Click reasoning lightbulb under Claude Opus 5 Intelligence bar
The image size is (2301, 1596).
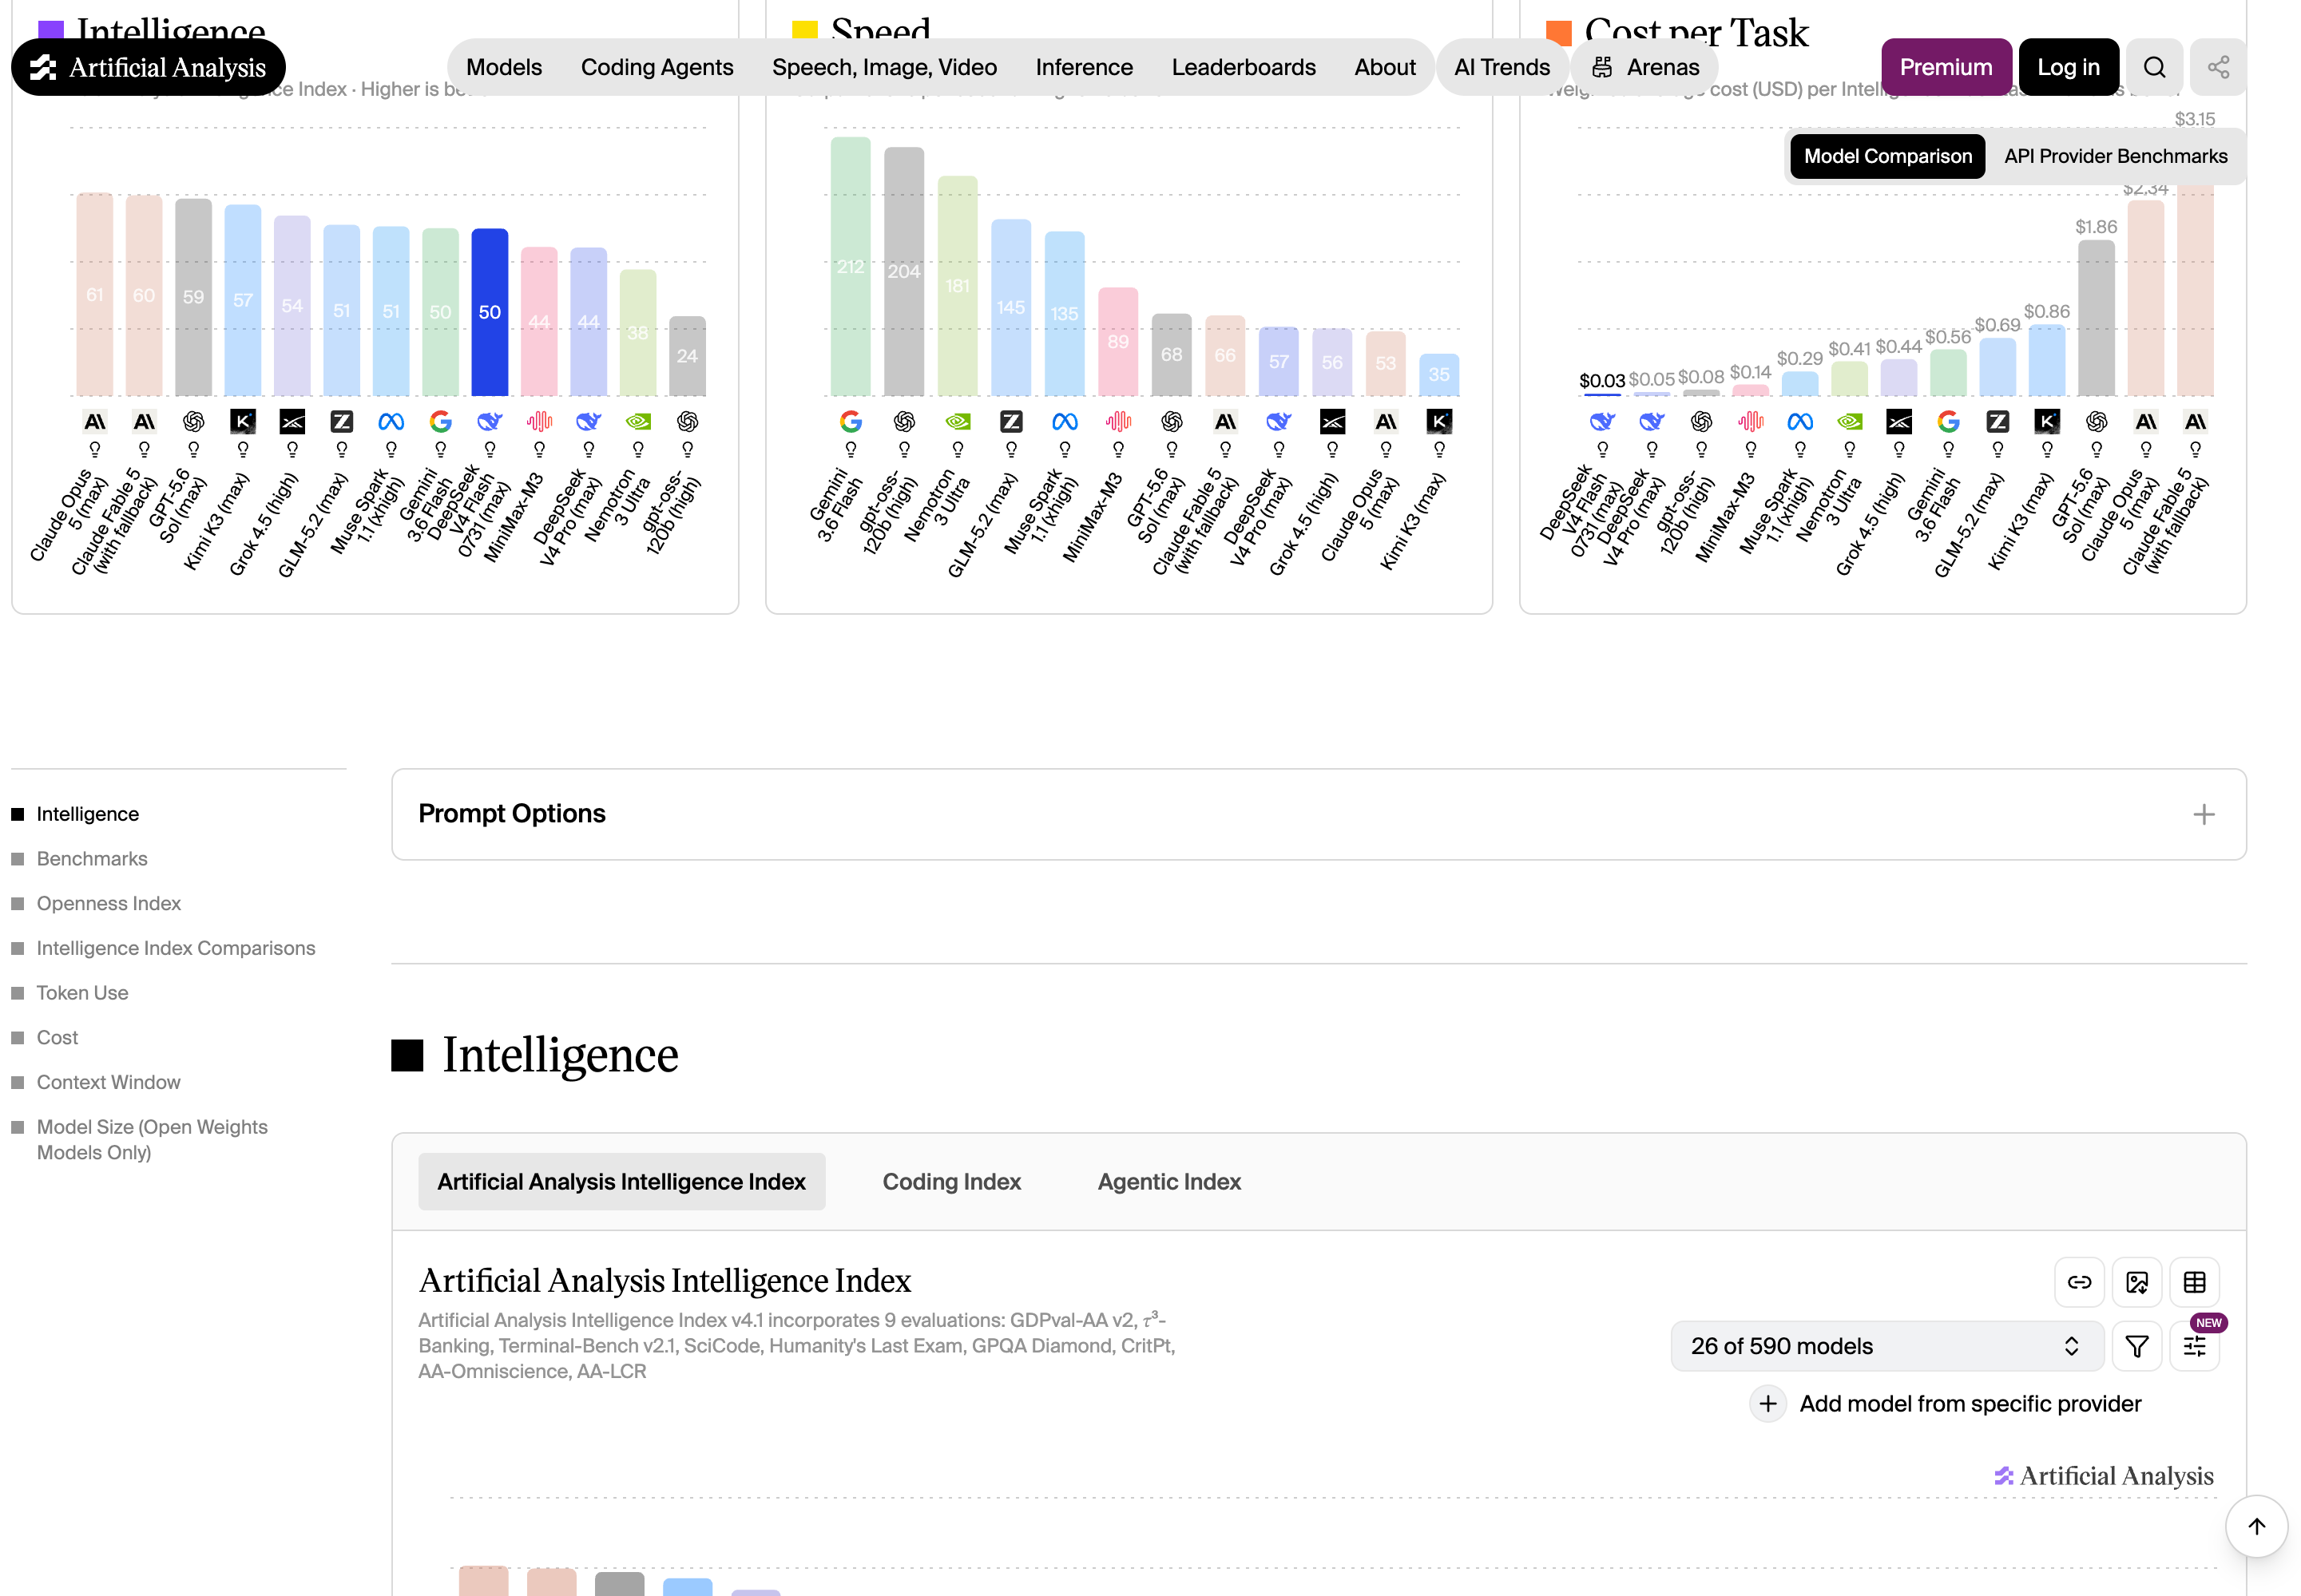[95, 450]
